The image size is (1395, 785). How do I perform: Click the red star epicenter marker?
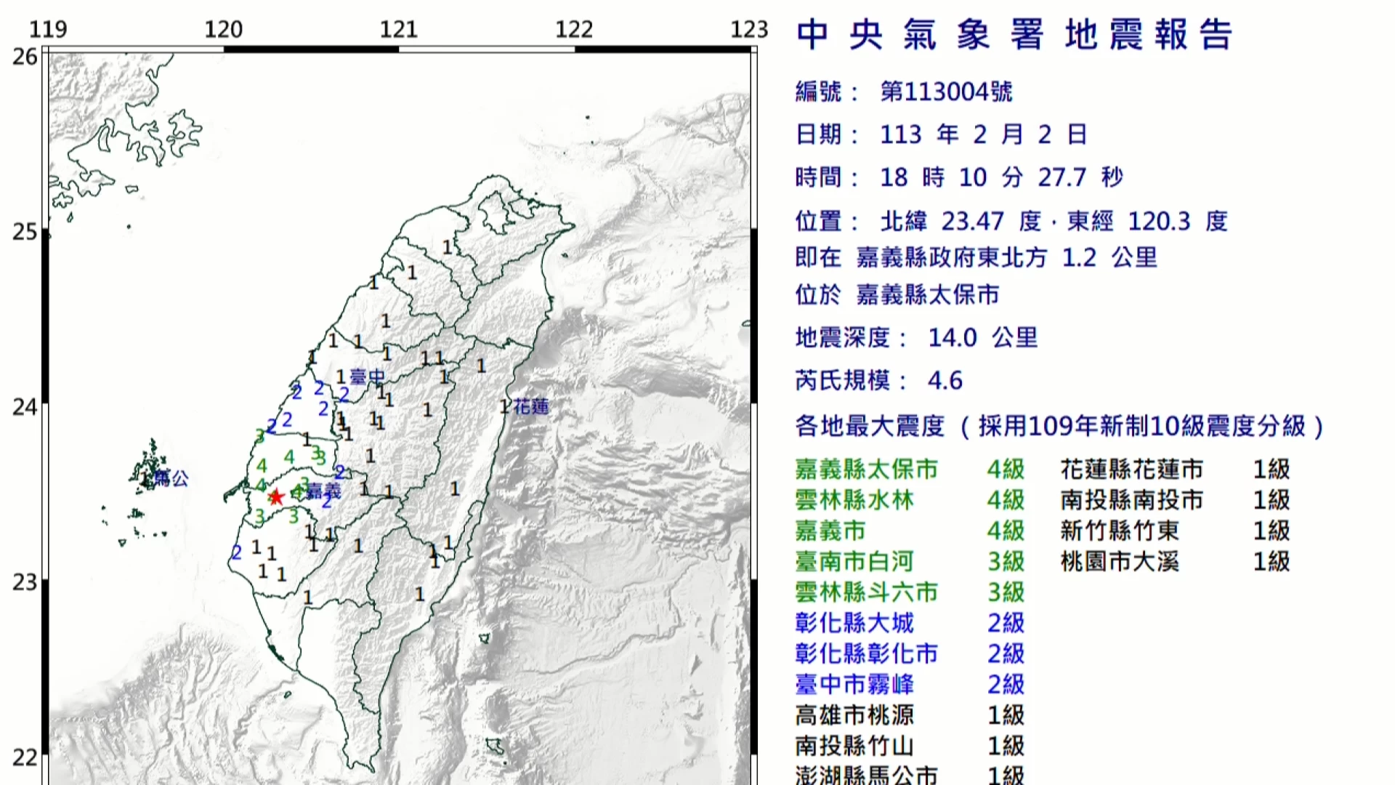click(275, 497)
